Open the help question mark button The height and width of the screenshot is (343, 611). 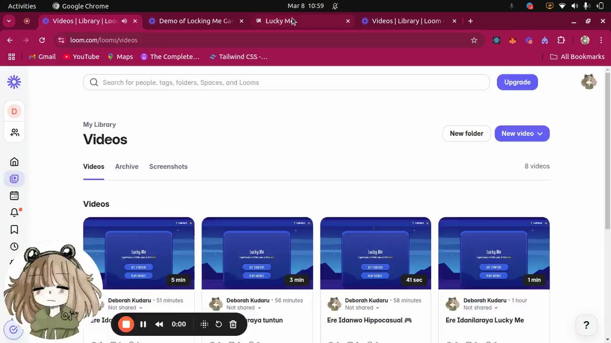pyautogui.click(x=586, y=325)
